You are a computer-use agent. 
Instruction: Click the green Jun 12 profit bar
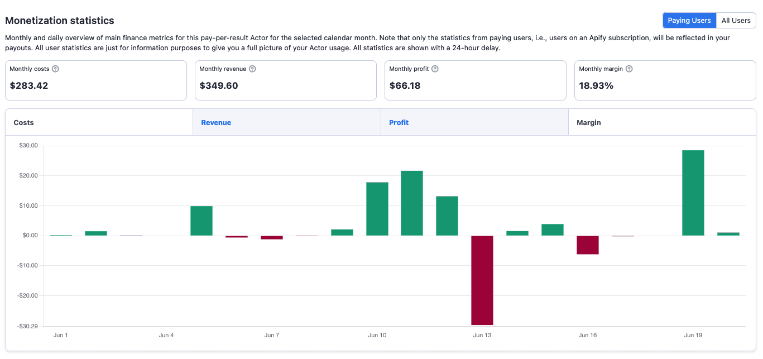(447, 216)
